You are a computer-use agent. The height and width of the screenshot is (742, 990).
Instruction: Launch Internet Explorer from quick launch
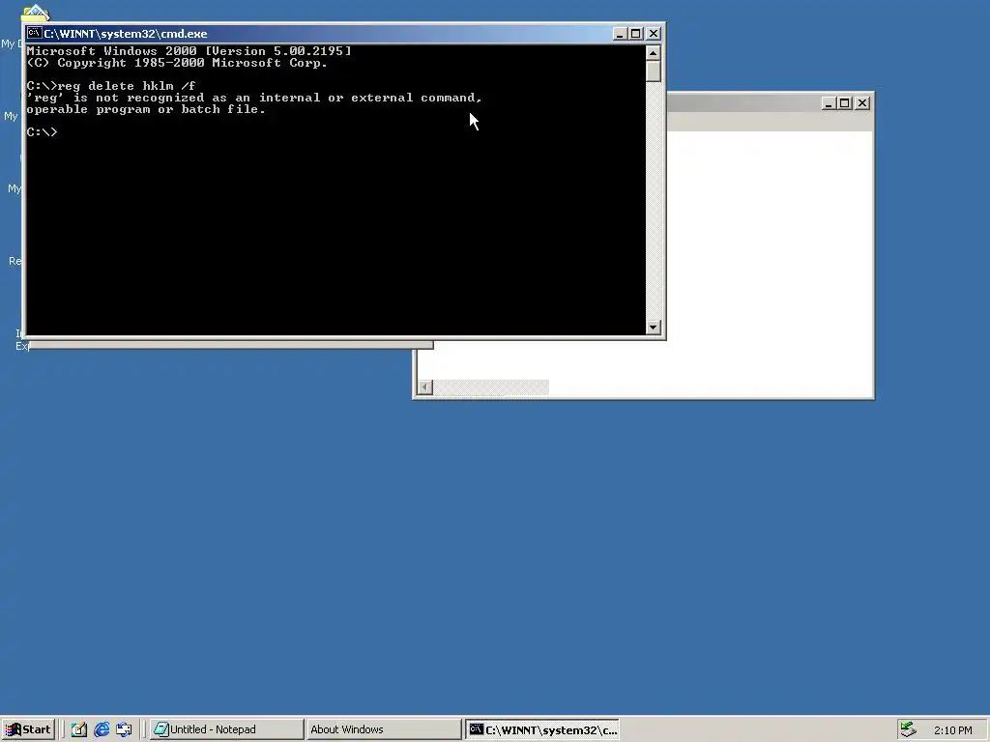(x=101, y=729)
